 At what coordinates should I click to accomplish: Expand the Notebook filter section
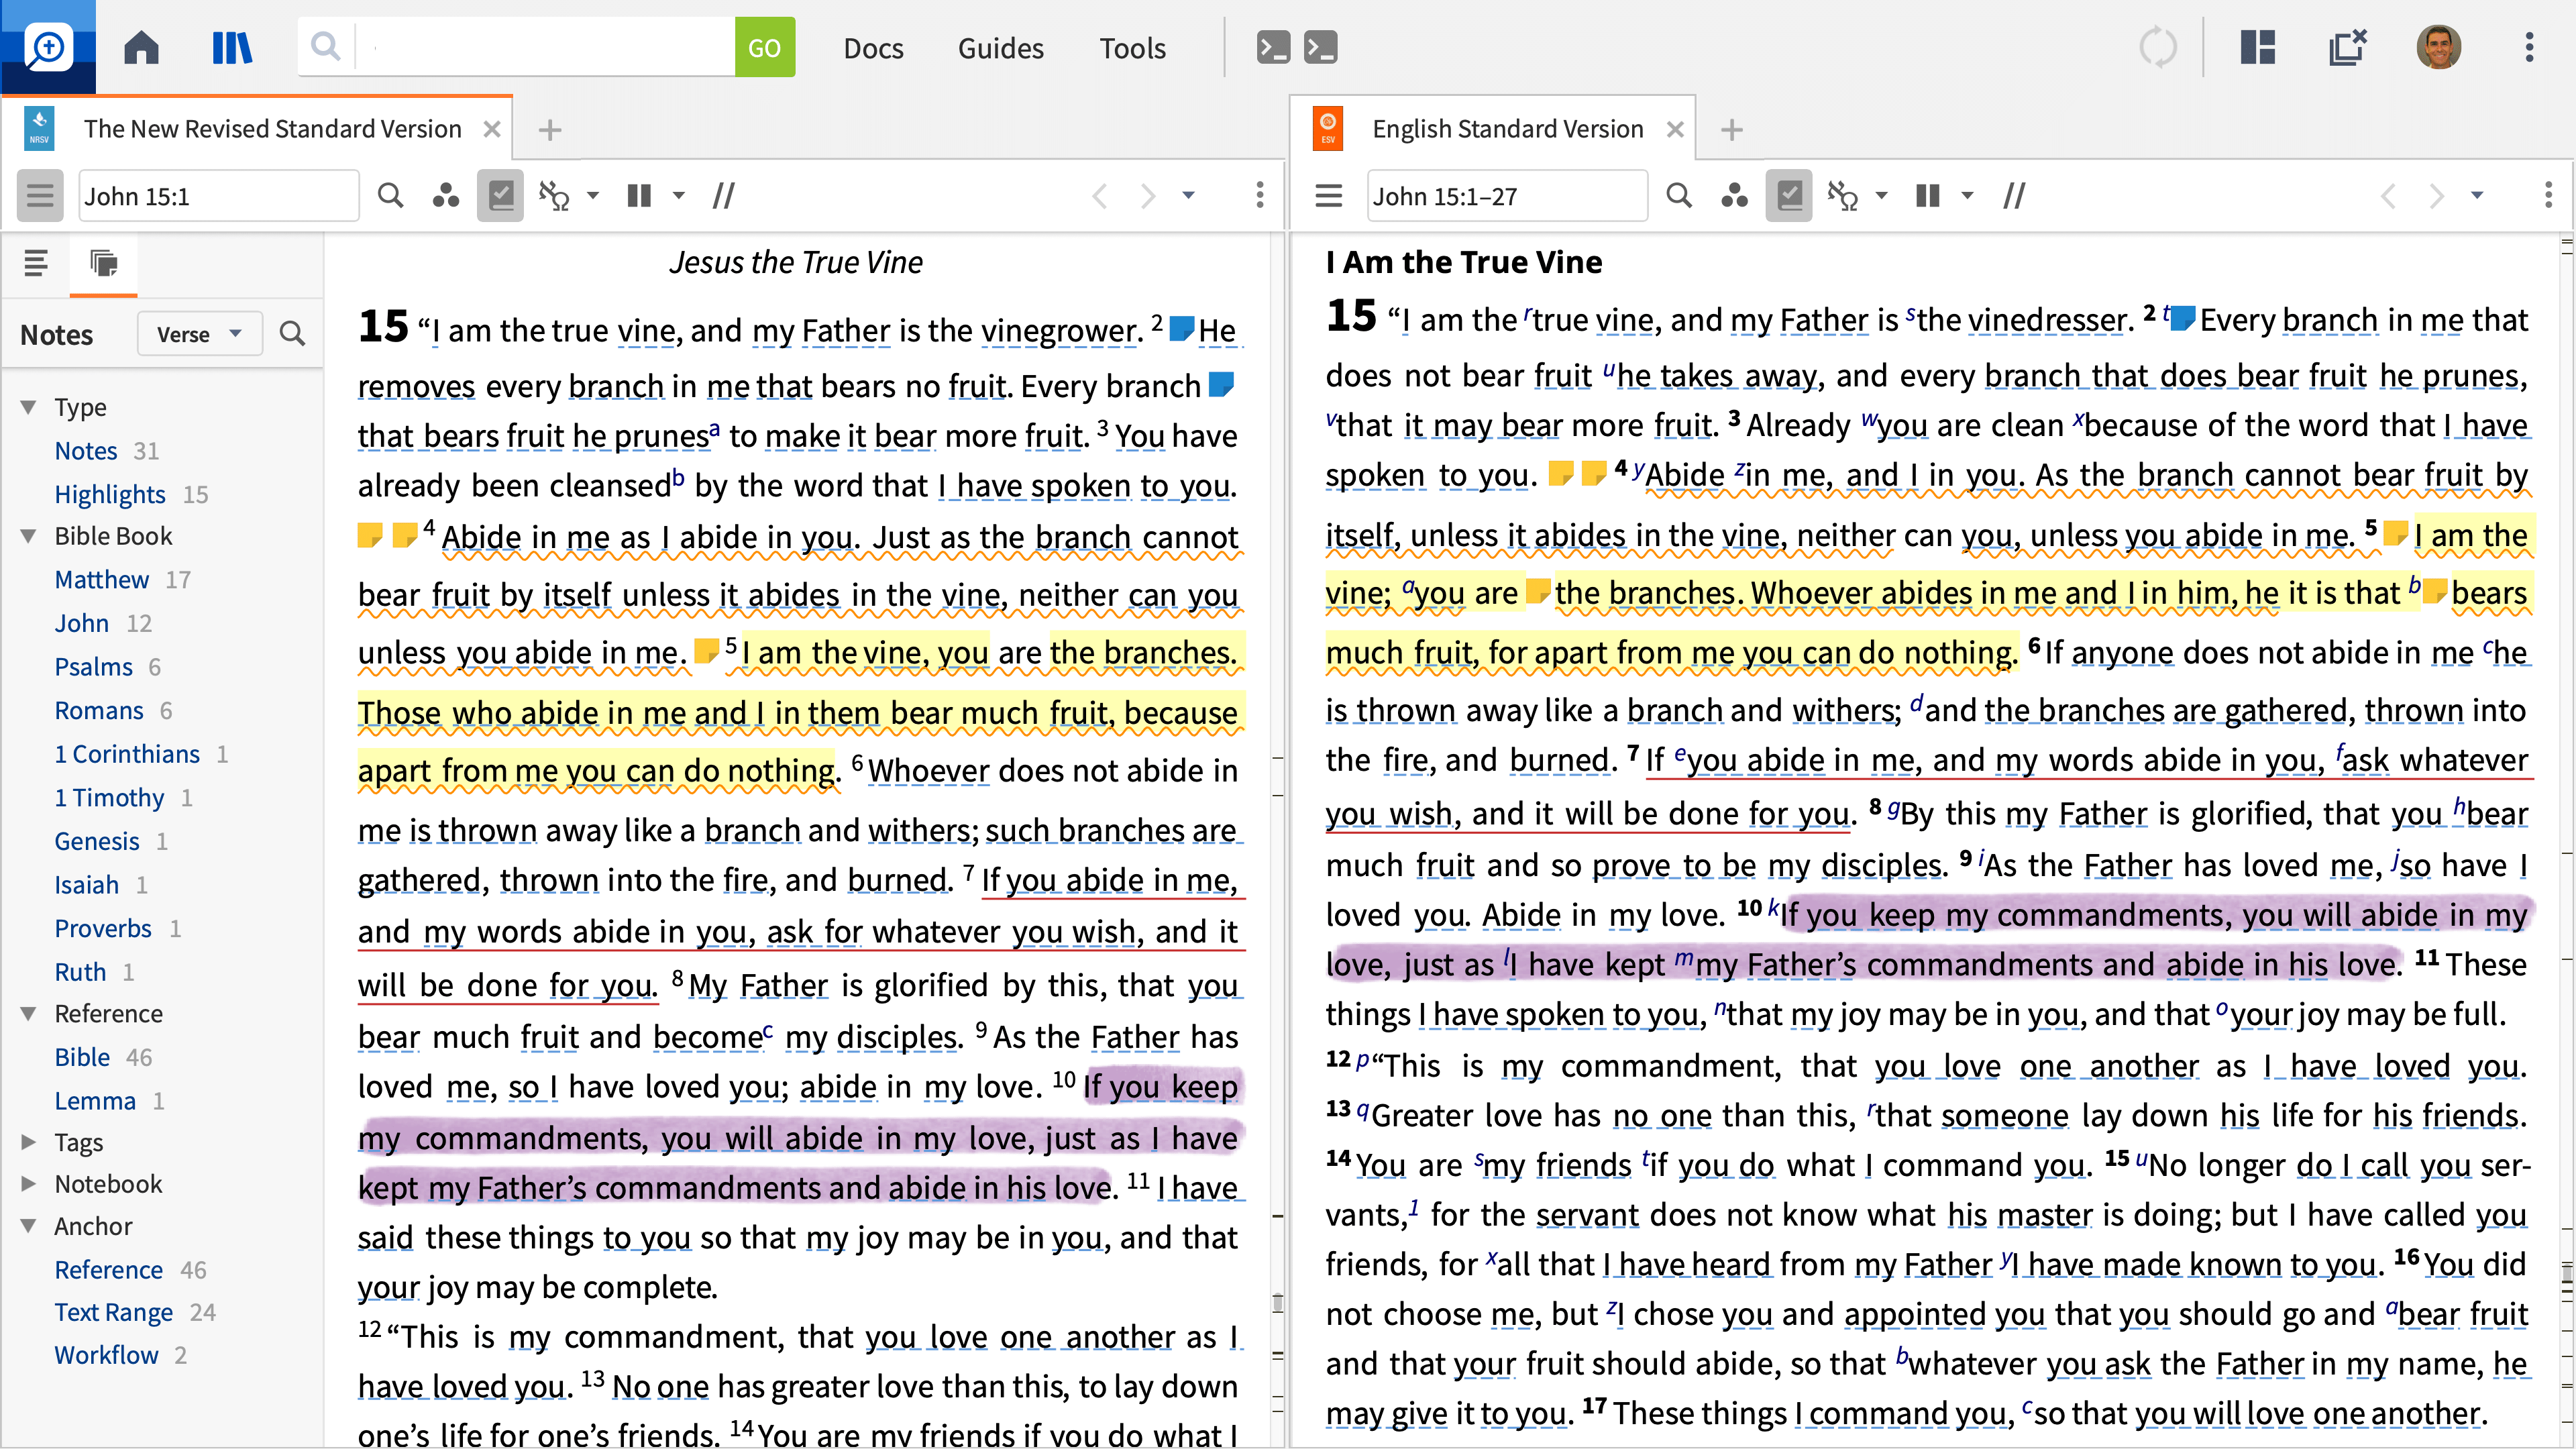point(28,1184)
